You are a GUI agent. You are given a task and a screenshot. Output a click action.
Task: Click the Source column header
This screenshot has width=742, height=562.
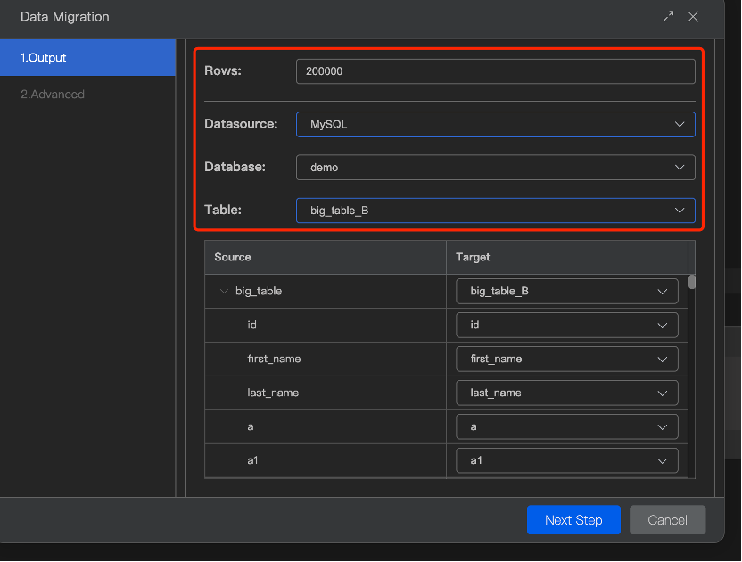coord(233,257)
